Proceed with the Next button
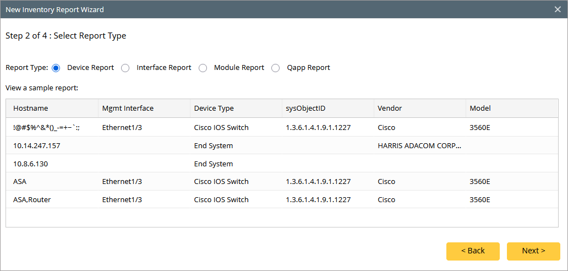 tap(533, 251)
